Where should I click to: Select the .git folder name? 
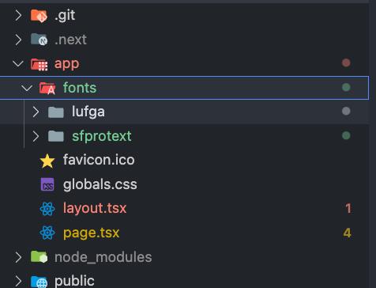tap(65, 15)
